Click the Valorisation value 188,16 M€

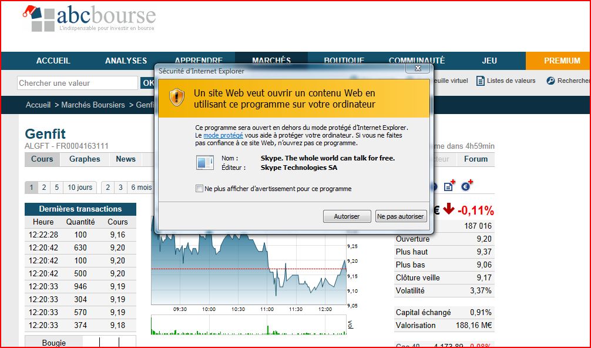474,326
